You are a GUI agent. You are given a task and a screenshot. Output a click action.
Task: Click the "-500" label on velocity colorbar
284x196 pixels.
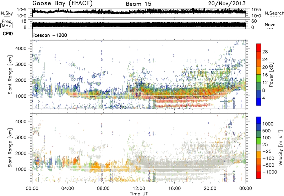pyautogui.click(x=268, y=165)
